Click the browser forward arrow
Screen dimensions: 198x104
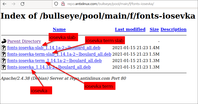click(13, 4)
